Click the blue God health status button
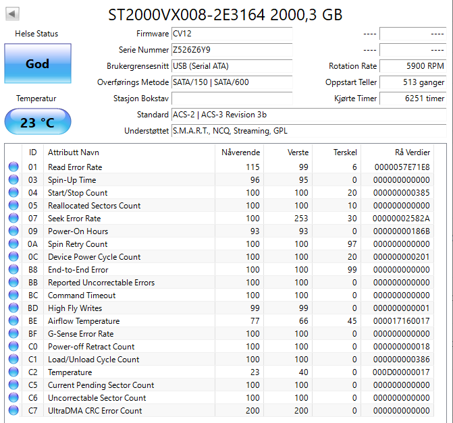Screen dimensions: 453x423 [37, 64]
